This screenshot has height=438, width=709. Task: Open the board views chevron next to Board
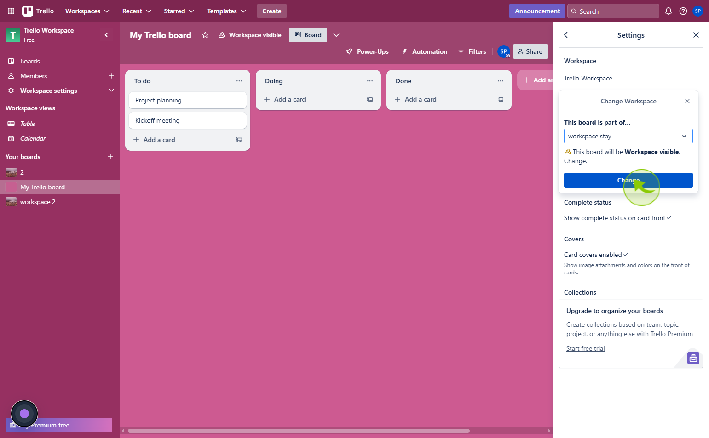336,35
